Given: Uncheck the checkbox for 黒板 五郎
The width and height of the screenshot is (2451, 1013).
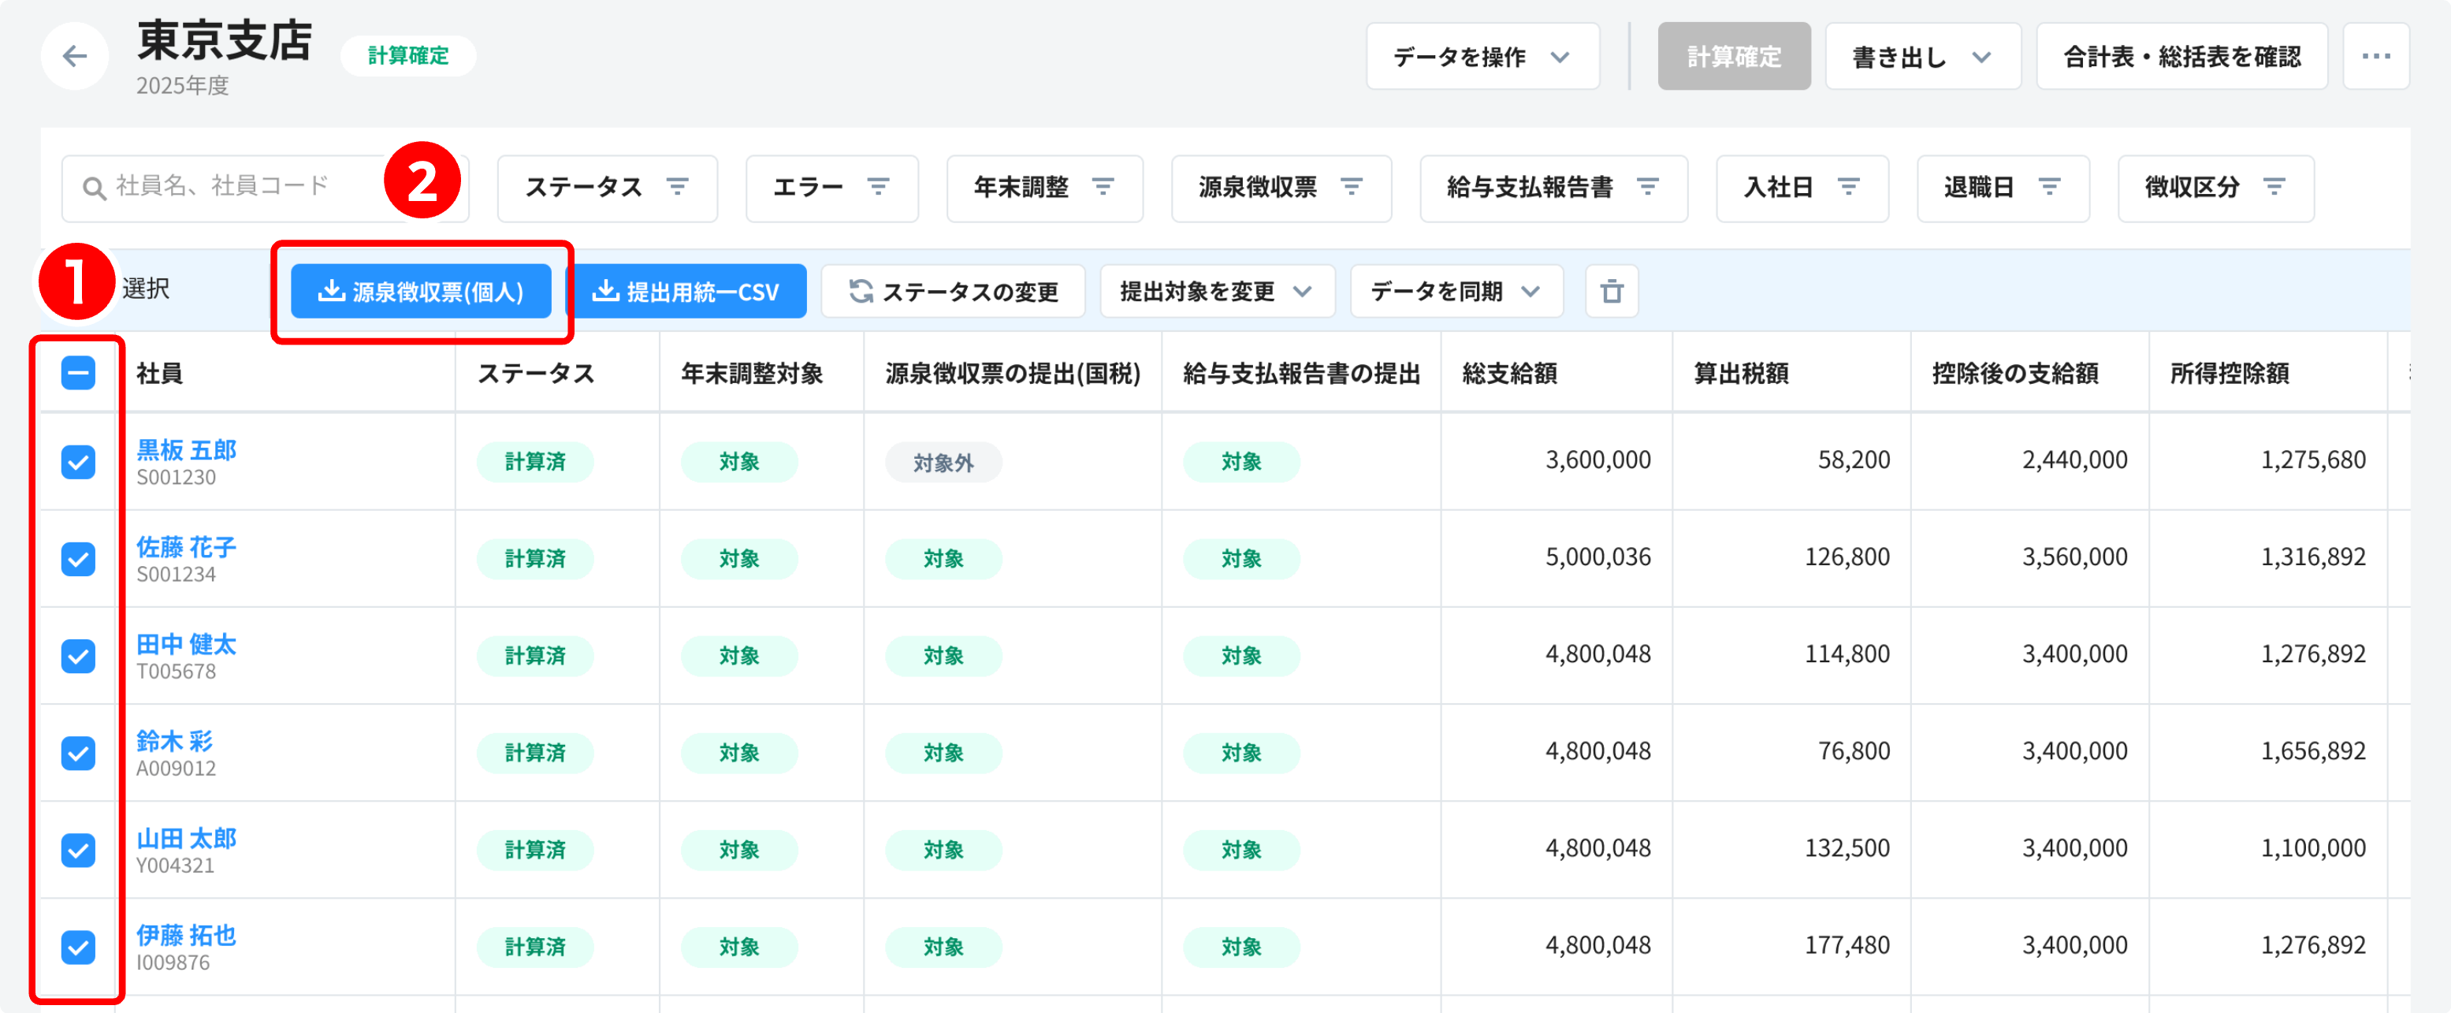Looking at the screenshot, I should click(x=78, y=462).
